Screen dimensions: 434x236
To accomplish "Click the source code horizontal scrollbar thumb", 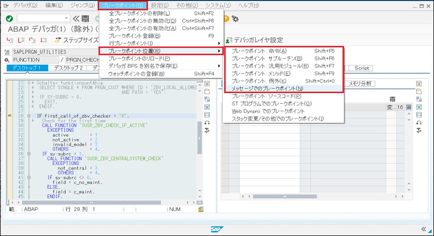I will (x=91, y=203).
